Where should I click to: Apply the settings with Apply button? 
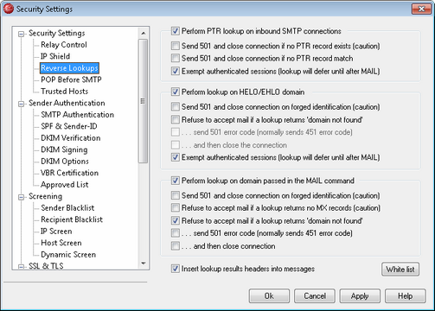[x=360, y=295]
